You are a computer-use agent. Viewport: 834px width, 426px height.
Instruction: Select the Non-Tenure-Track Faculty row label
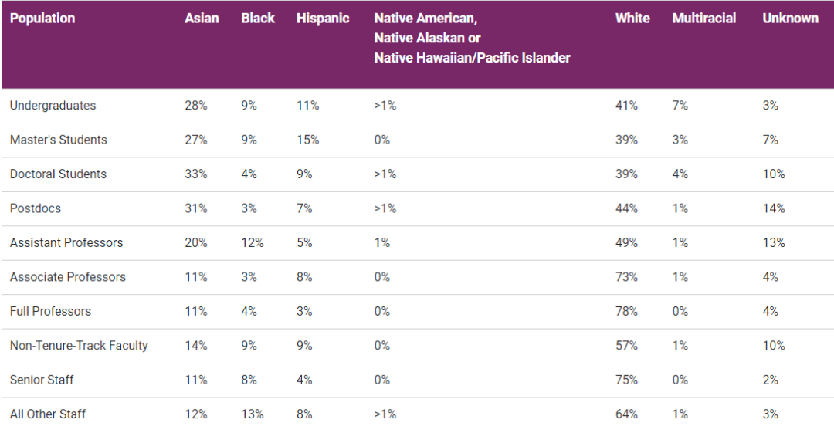tap(79, 346)
